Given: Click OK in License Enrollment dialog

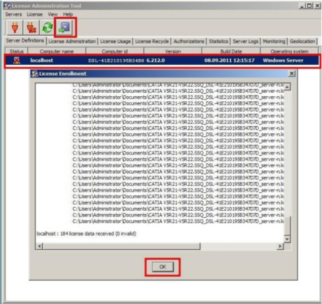Looking at the screenshot, I should [163, 267].
